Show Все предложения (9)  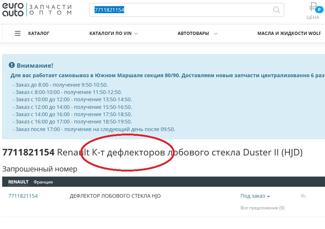pyautogui.click(x=262, y=208)
